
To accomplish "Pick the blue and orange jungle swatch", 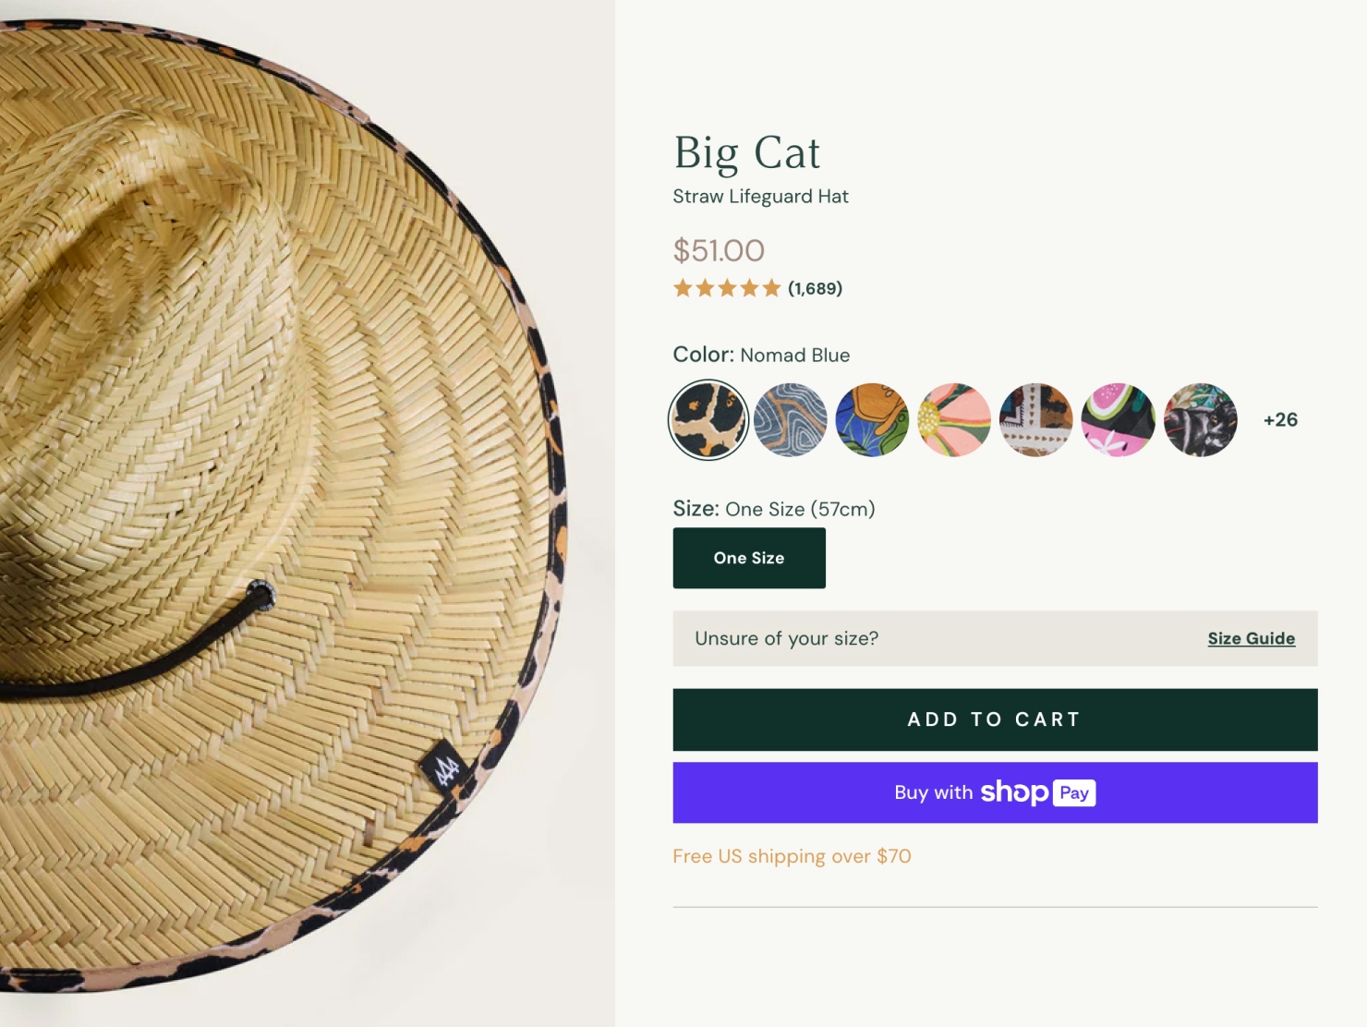I will point(872,420).
